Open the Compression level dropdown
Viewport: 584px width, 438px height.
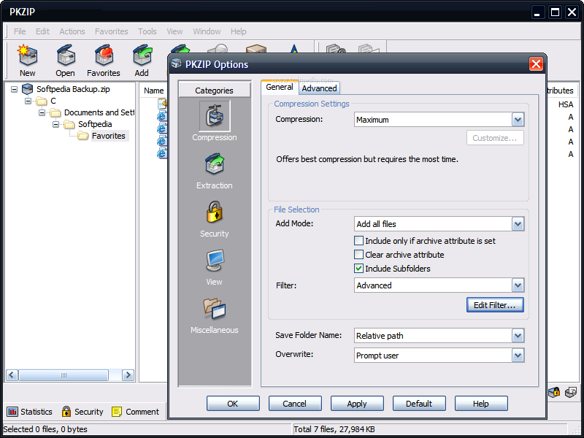(518, 120)
